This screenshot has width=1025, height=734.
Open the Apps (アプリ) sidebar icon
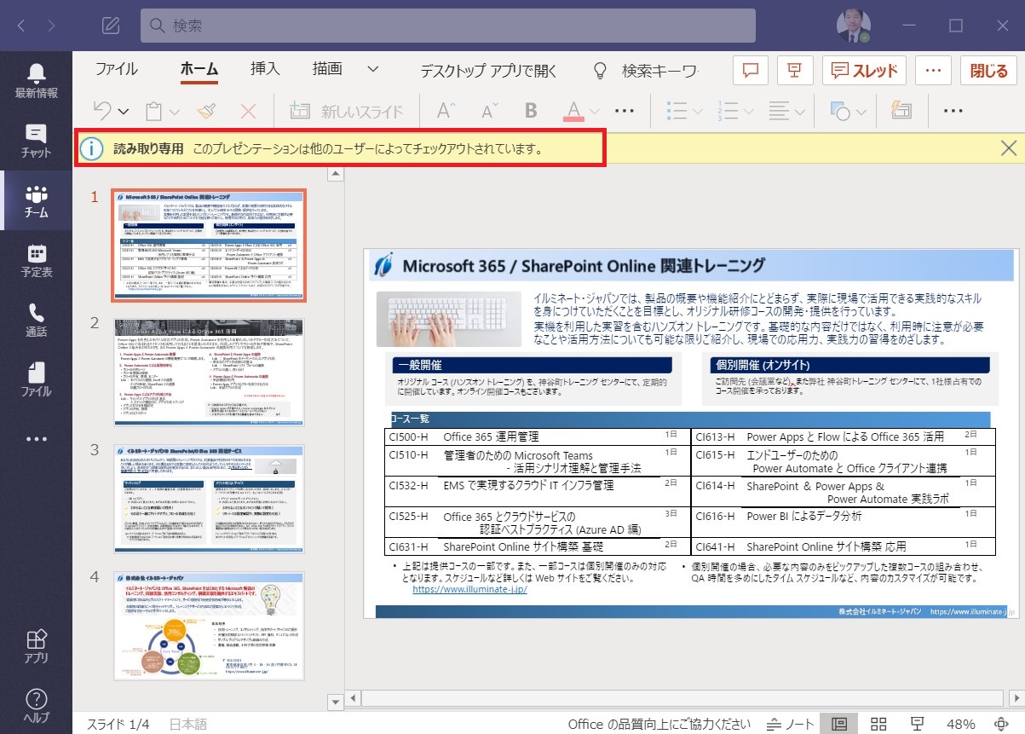[x=36, y=646]
